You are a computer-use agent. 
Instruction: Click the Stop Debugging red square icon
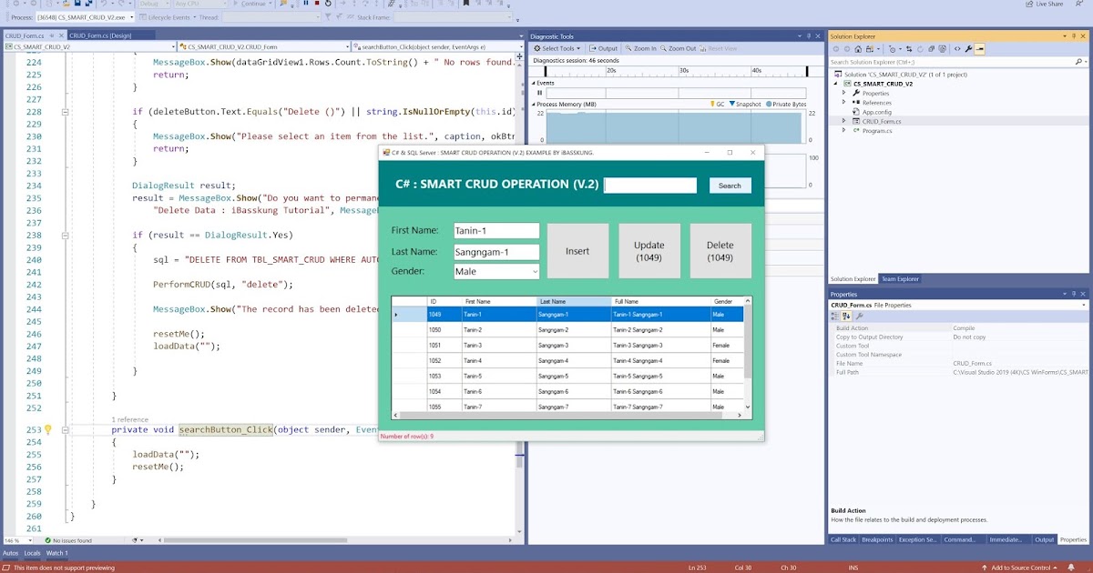(x=317, y=4)
